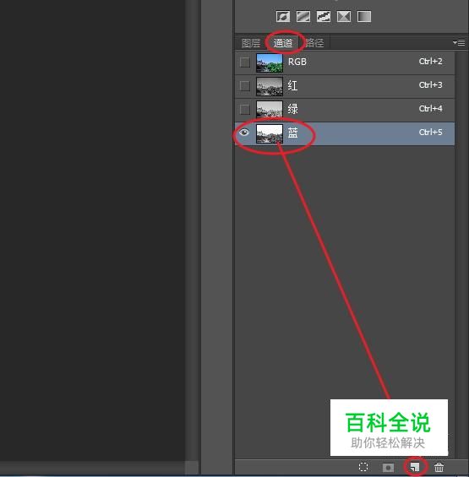Viewport: 469px width, 477px height.
Task: Click the 绿 channel thumbnail
Action: (270, 110)
